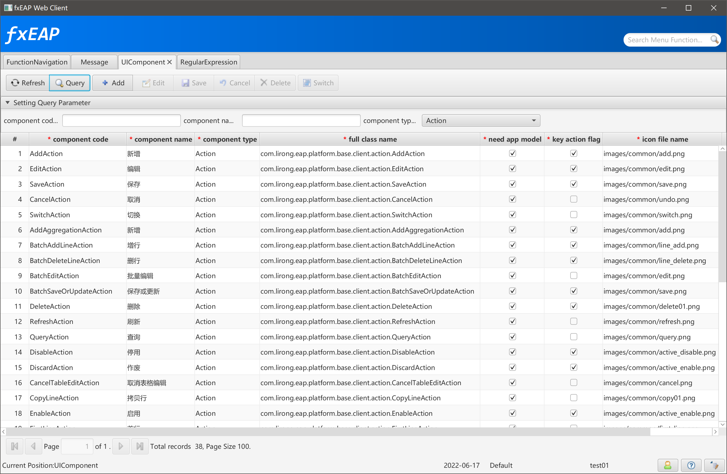Click Add to create a component

pyautogui.click(x=113, y=83)
